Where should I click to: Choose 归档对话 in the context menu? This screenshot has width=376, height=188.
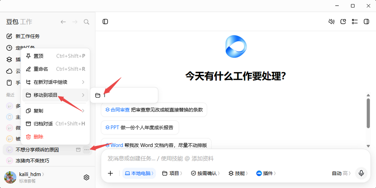pyautogui.click(x=55, y=124)
